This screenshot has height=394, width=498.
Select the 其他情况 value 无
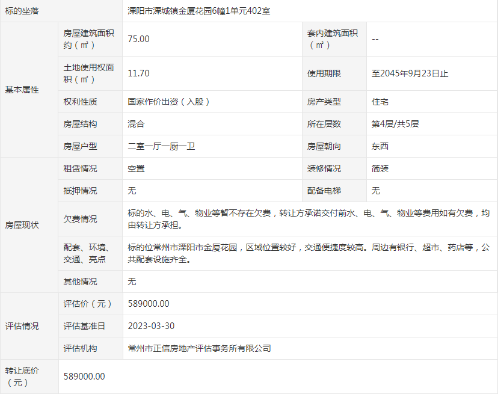pos(132,282)
